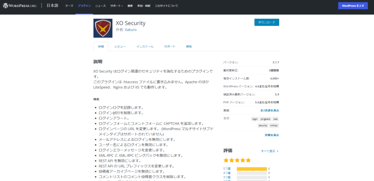The width and height of the screenshot is (374, 181).
Task: Click the five gold rating stars
Action: coord(237,160)
